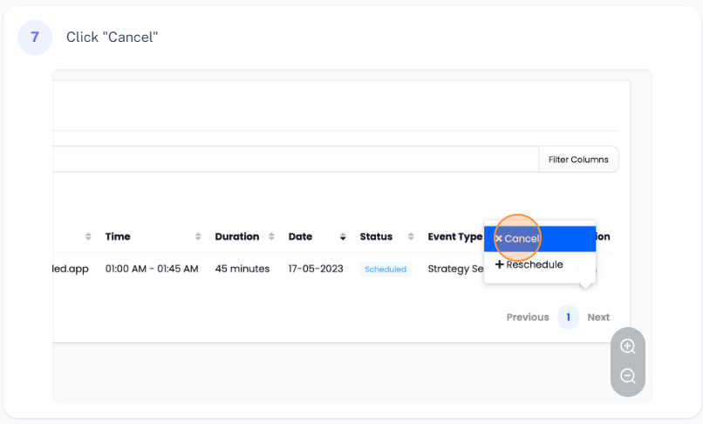Sort by Duration using its arrow icon
703x424 pixels.
coord(271,237)
